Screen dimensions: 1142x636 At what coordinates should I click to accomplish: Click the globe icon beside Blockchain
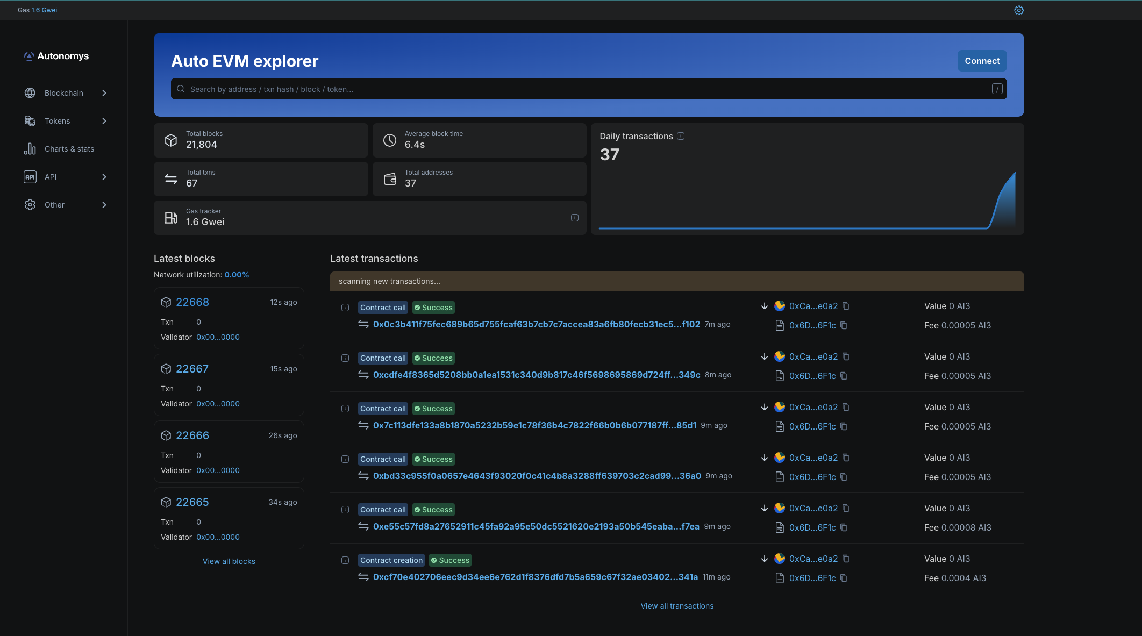[x=30, y=92]
